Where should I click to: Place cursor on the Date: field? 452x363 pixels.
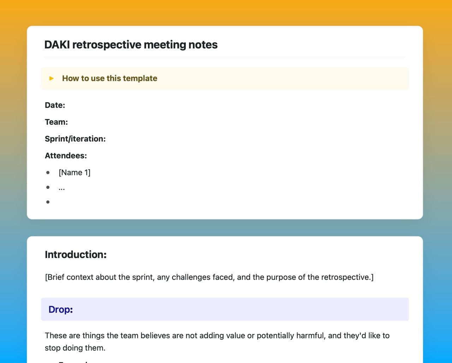55,105
